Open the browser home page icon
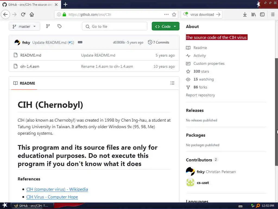Viewport: 278px width, 209px height. click(32, 15)
